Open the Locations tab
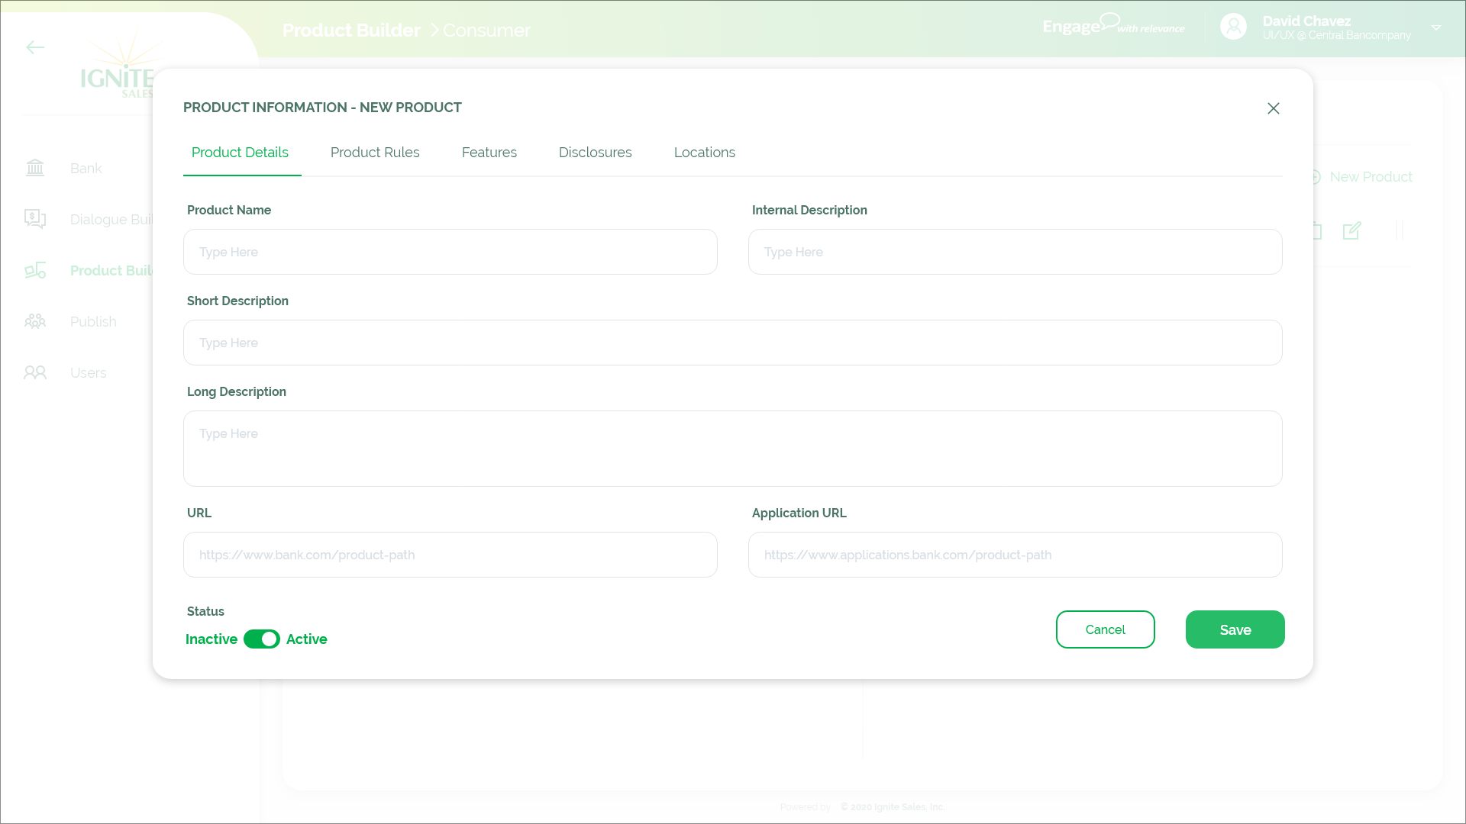The height and width of the screenshot is (824, 1466). pos(704,153)
